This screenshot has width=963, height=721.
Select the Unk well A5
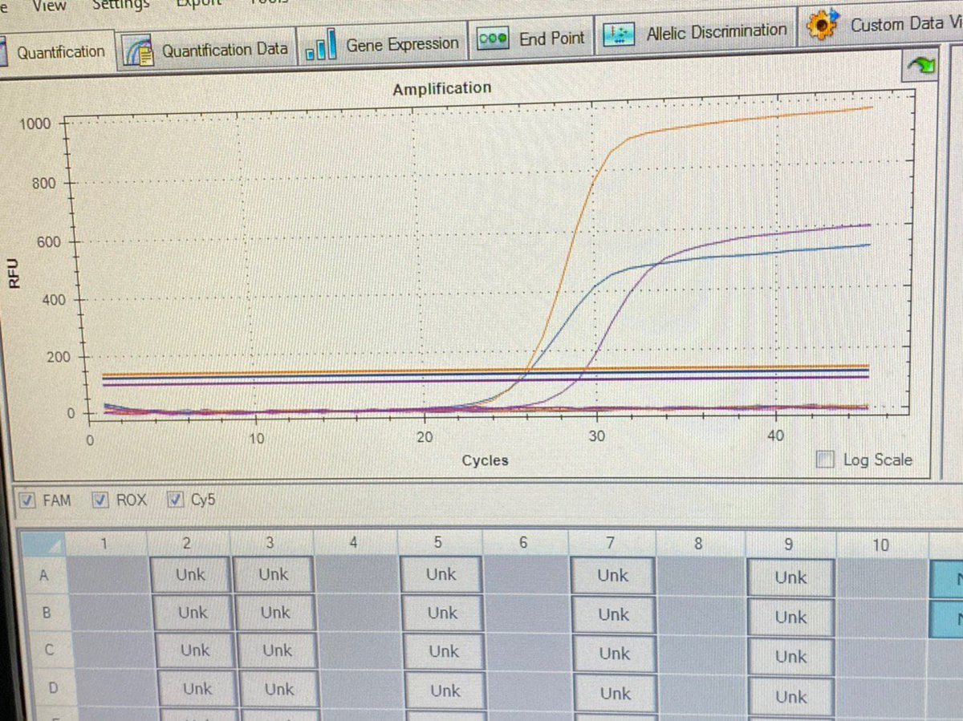pos(441,575)
